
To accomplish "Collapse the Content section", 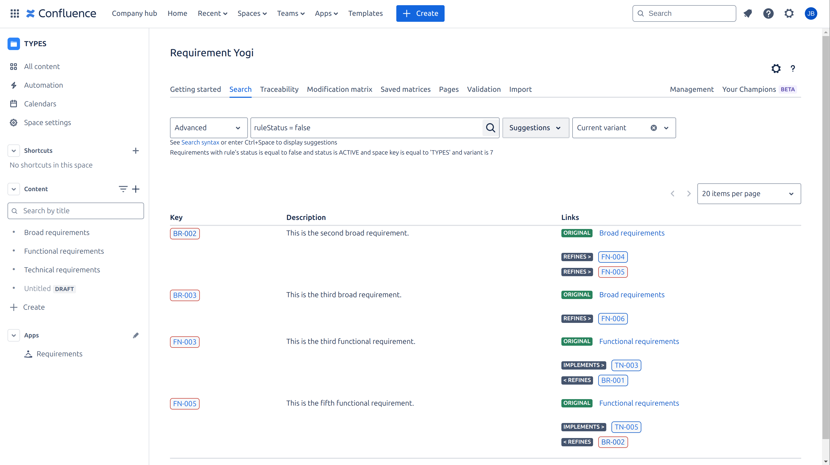I will point(13,189).
